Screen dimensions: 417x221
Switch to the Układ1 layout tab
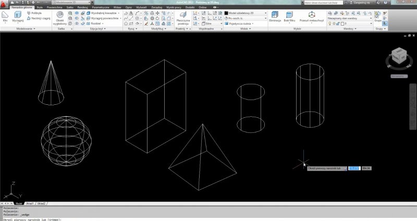point(30,203)
